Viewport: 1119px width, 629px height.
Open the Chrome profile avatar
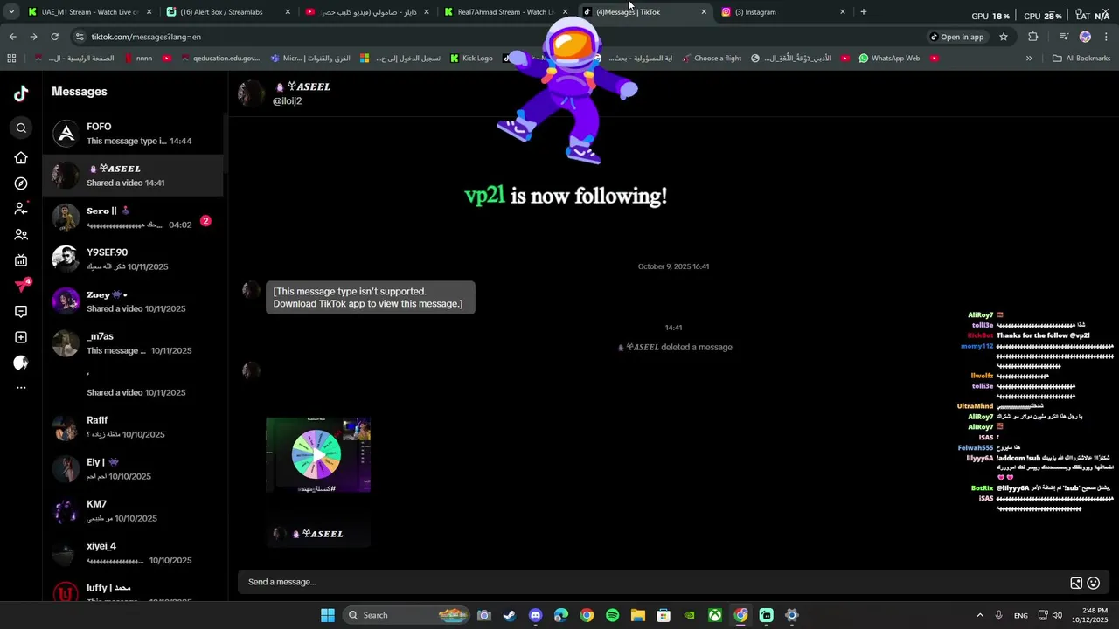coord(1085,37)
